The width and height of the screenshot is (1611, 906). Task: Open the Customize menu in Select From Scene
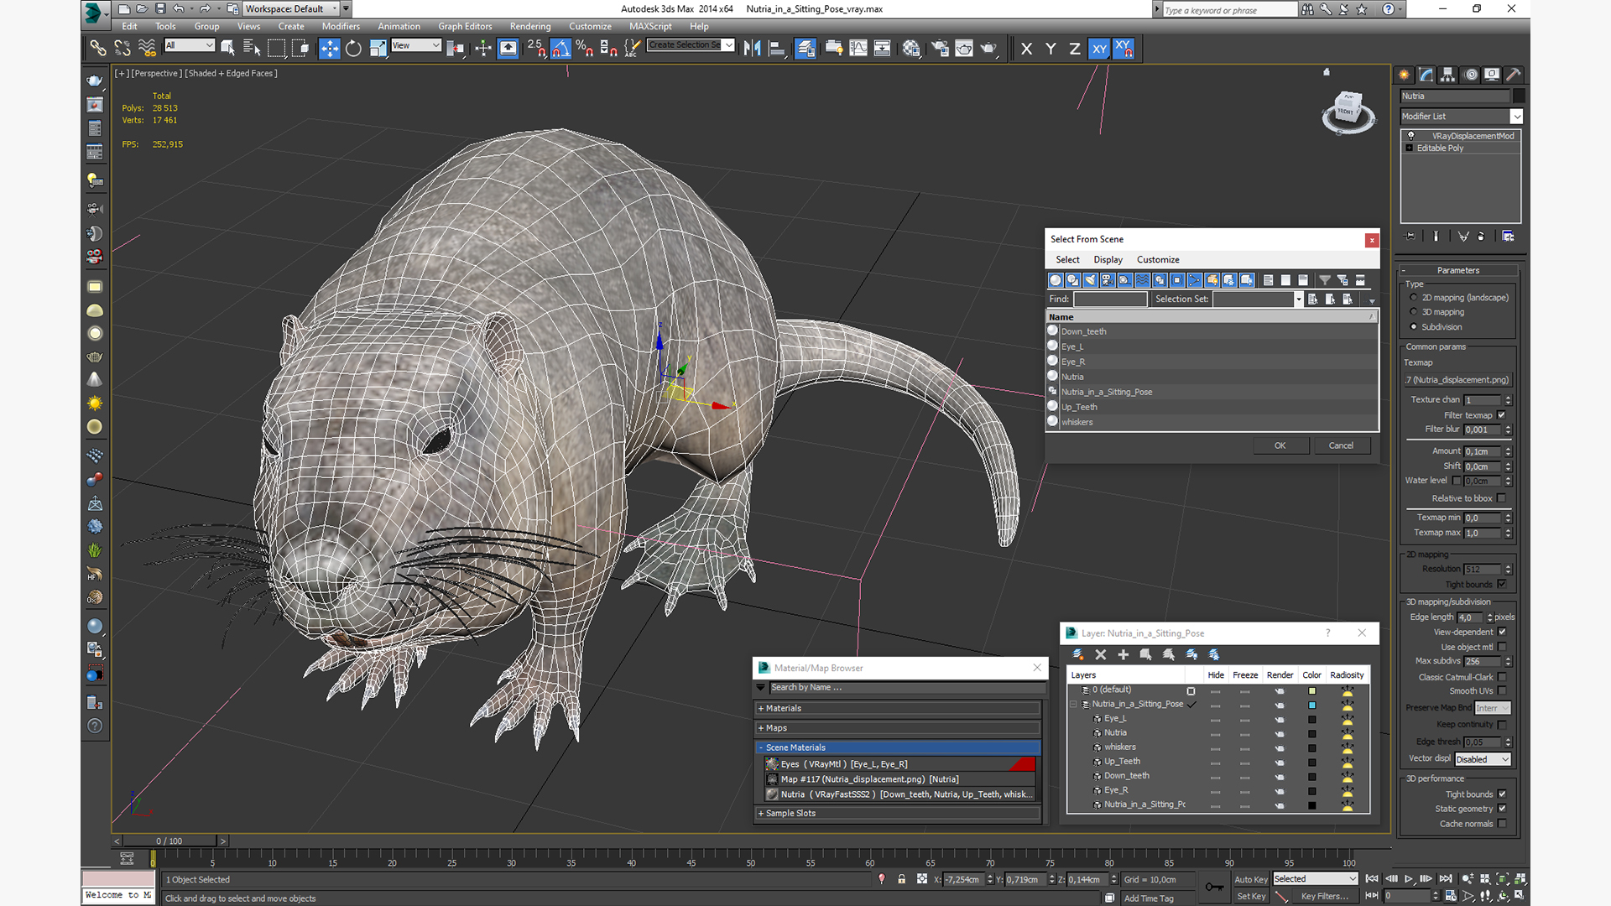pyautogui.click(x=1158, y=260)
